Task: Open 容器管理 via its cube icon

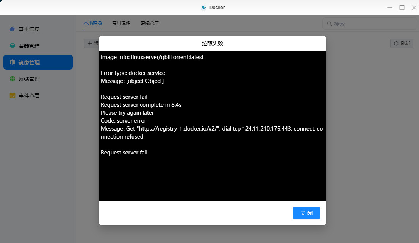Action: (x=13, y=46)
